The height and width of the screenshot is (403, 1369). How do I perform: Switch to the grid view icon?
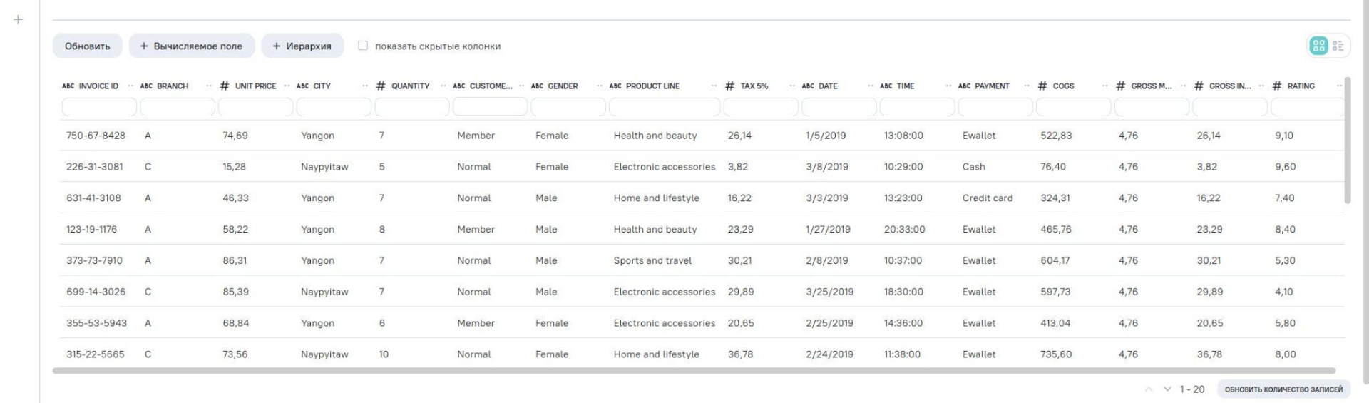(x=1318, y=46)
